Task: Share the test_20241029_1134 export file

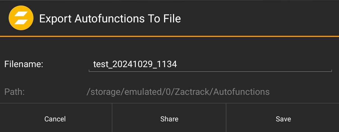Action: pos(169,119)
